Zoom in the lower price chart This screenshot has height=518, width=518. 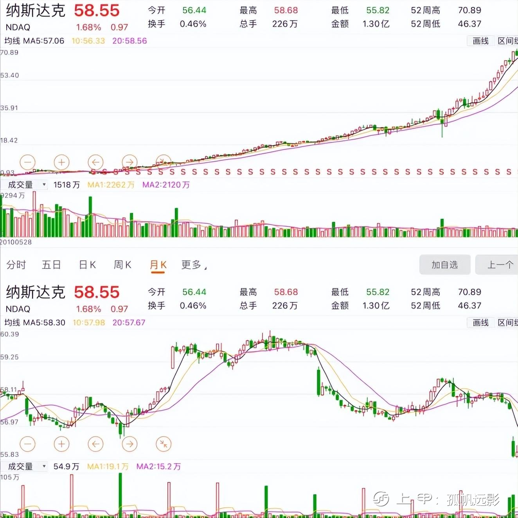[x=61, y=444]
